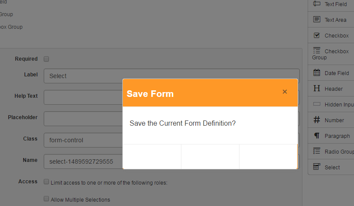Click the Label input containing Select
The width and height of the screenshot is (354, 206).
click(83, 76)
